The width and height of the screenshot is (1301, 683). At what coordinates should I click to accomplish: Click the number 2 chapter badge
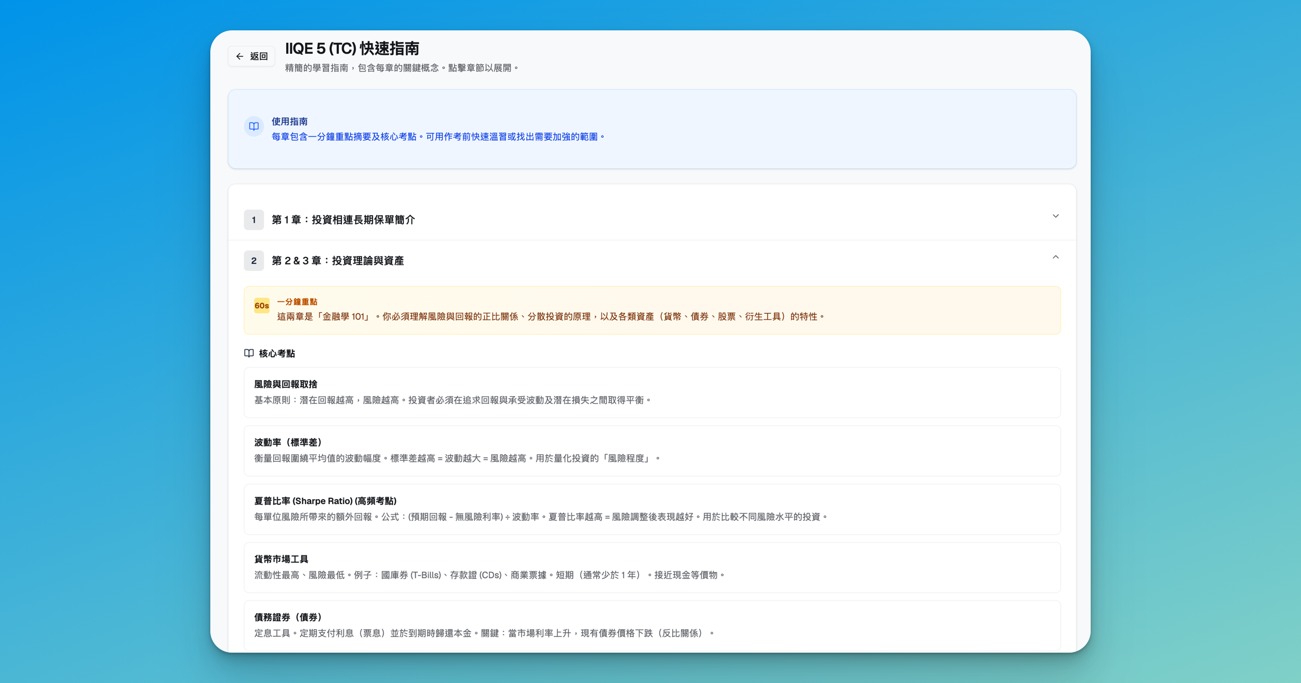point(254,261)
